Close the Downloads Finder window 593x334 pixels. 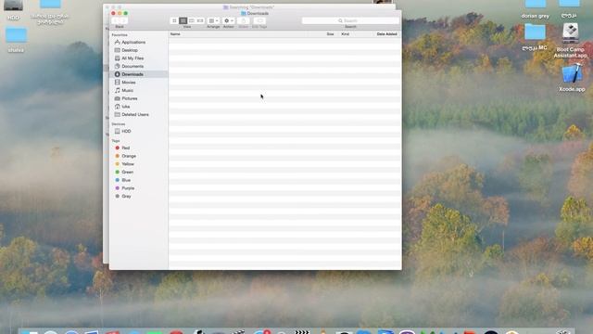(113, 13)
